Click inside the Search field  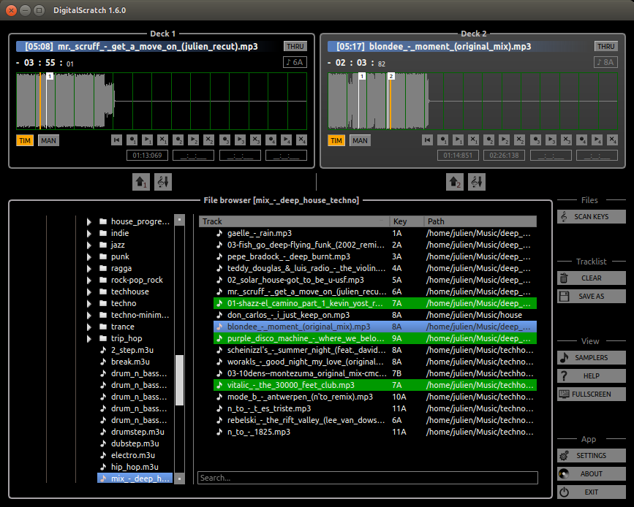pos(366,478)
